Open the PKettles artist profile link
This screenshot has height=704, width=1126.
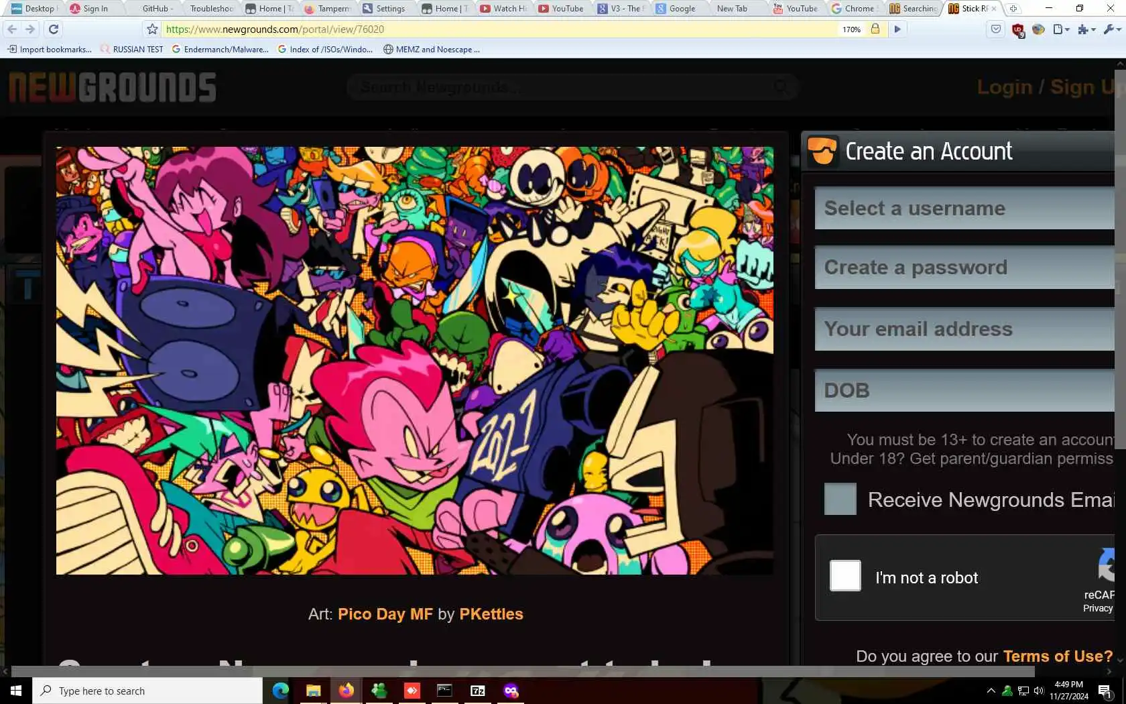coord(491,614)
